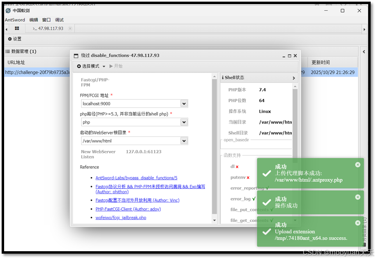Open the WebServer根目录 dropdown arrow
Image resolution: width=376 pixels, height=259 pixels.
(x=184, y=141)
